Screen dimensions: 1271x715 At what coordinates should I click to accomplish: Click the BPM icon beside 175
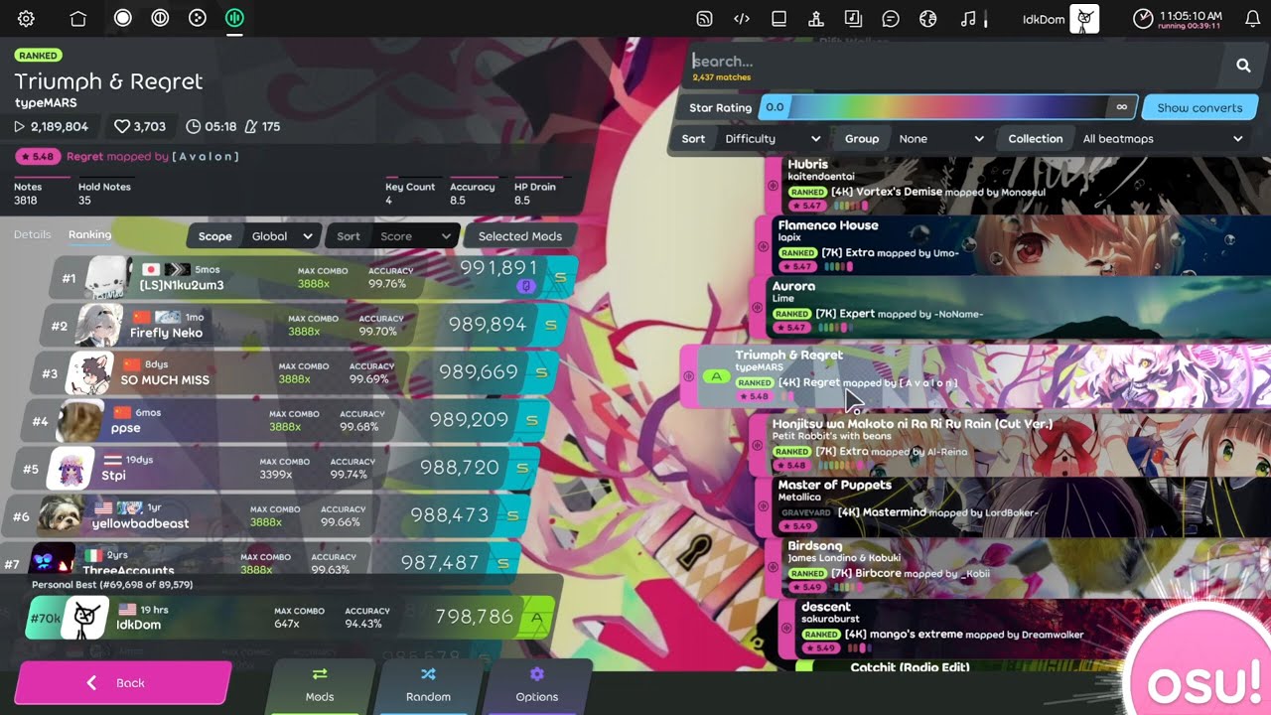pos(250,127)
